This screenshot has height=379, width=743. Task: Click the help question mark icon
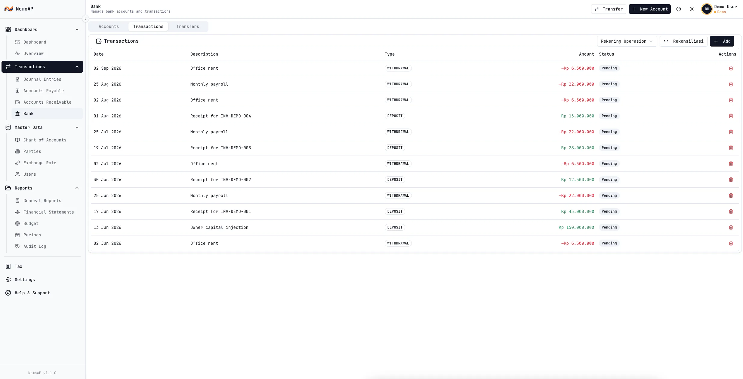(679, 9)
